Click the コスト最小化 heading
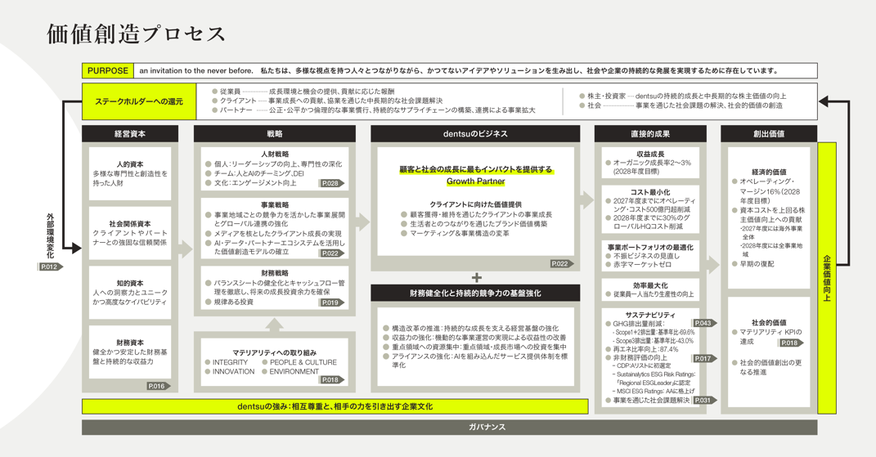This screenshot has width=876, height=457. [650, 191]
